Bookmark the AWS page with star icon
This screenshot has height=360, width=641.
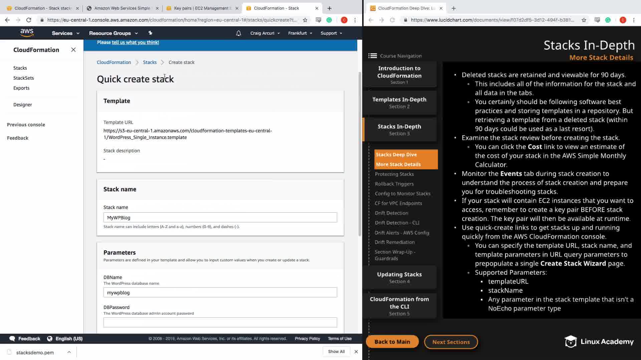[x=305, y=20]
